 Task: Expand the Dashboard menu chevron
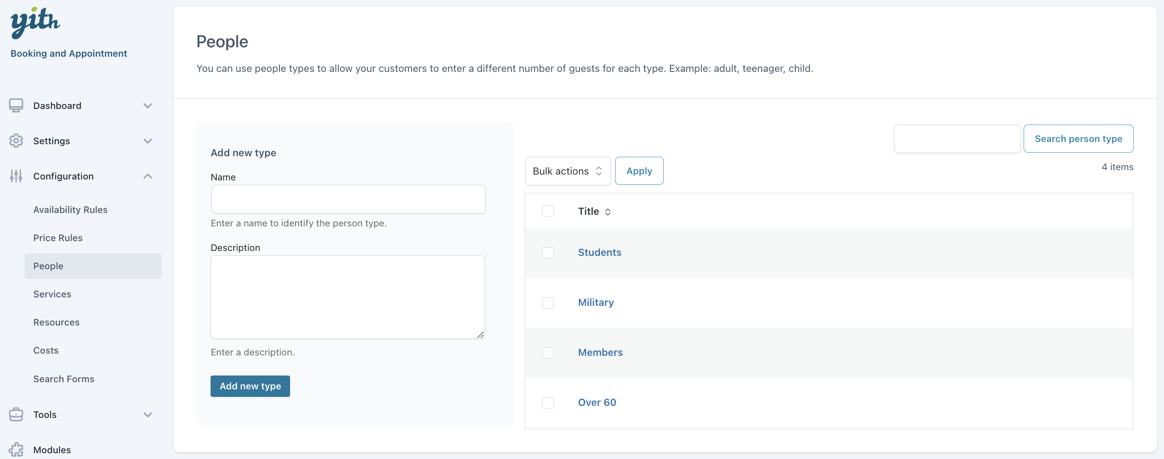click(148, 106)
